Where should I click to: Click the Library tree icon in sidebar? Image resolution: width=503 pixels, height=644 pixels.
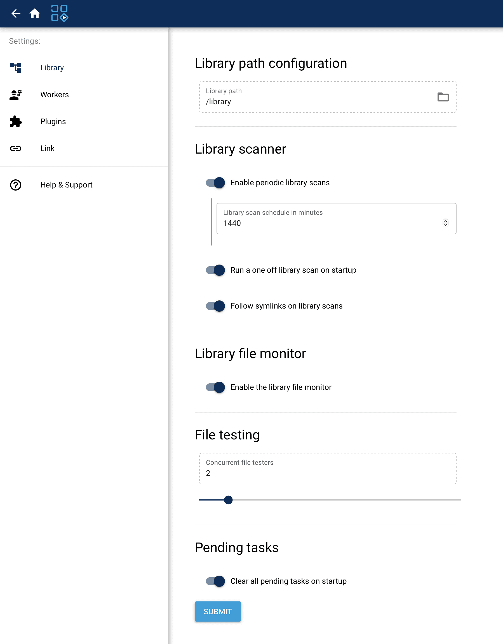coord(16,68)
